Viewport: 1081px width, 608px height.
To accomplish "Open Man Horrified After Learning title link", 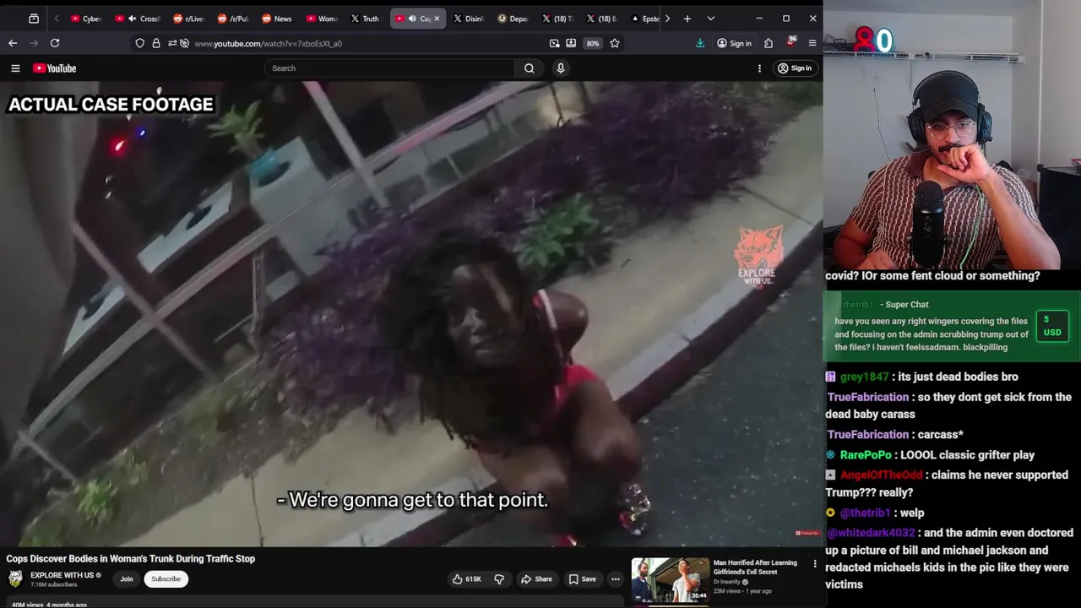I will pos(755,567).
